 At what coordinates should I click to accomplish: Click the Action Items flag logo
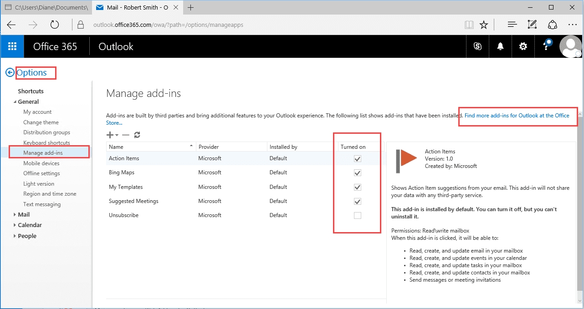tap(406, 161)
